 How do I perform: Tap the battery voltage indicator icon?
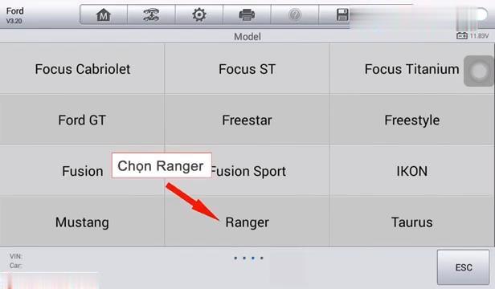click(462, 35)
